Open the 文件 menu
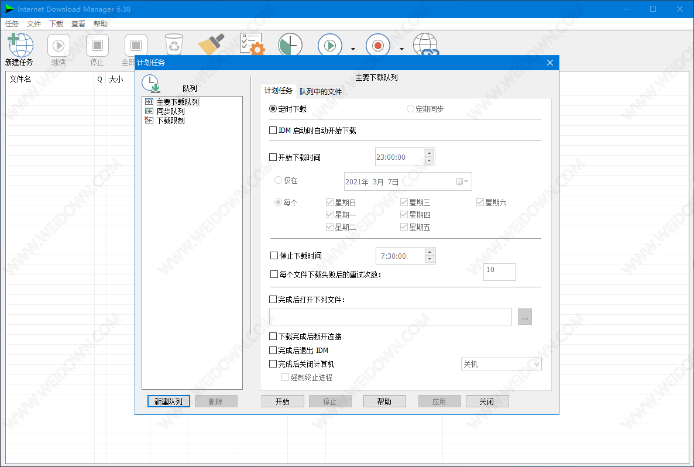Screen dimensions: 694x467 (x=34, y=24)
